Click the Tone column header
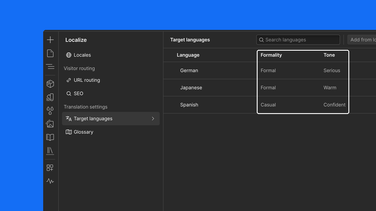 pyautogui.click(x=329, y=55)
